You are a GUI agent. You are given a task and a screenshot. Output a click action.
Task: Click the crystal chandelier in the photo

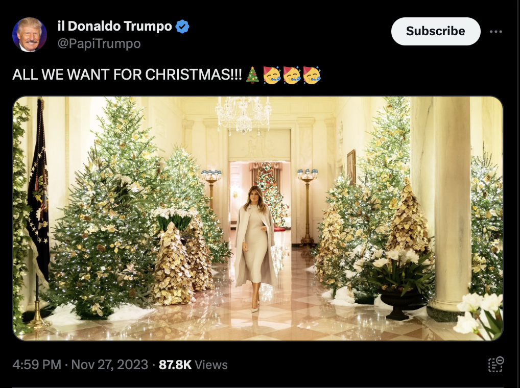click(x=244, y=115)
